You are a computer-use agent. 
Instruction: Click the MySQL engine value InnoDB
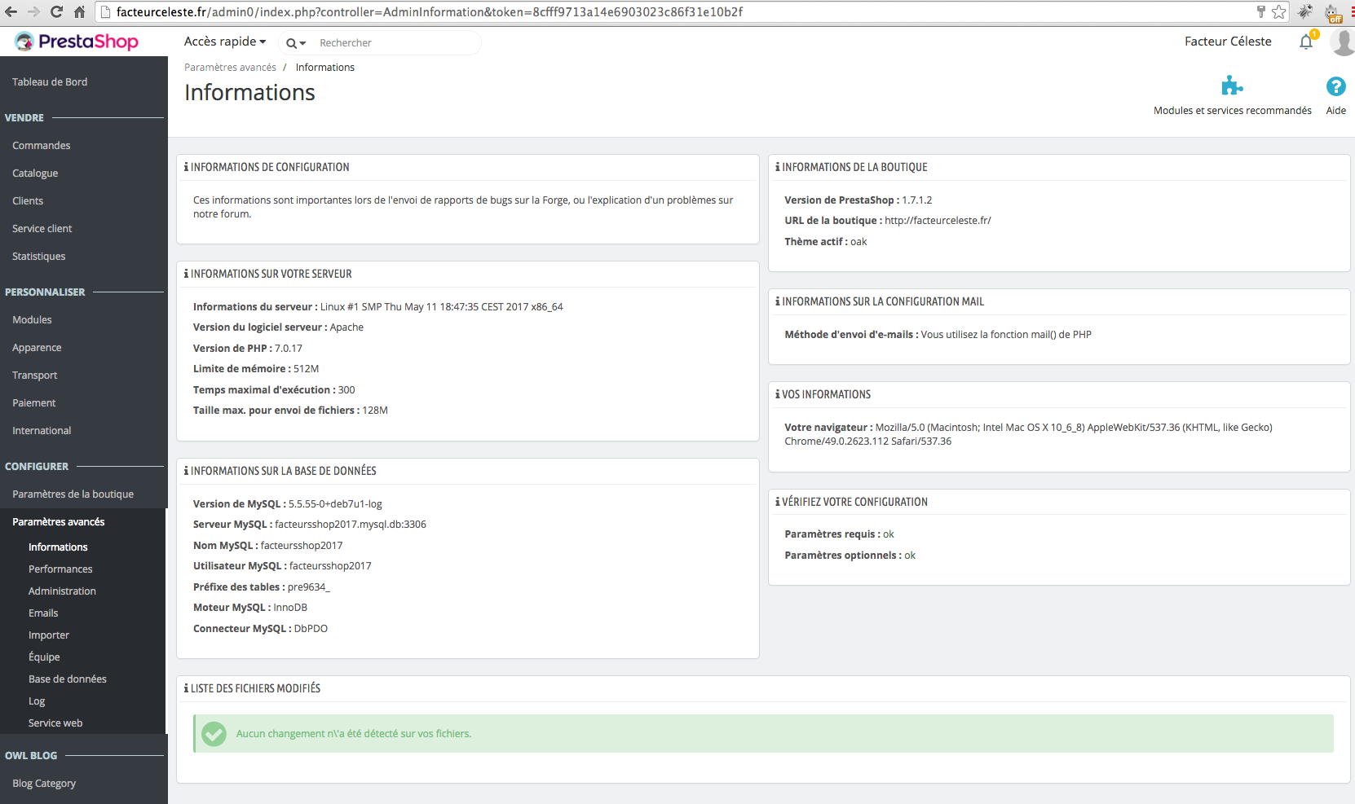tap(290, 608)
